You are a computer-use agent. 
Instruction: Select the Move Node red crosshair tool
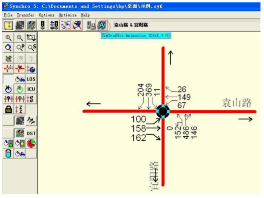(9, 68)
